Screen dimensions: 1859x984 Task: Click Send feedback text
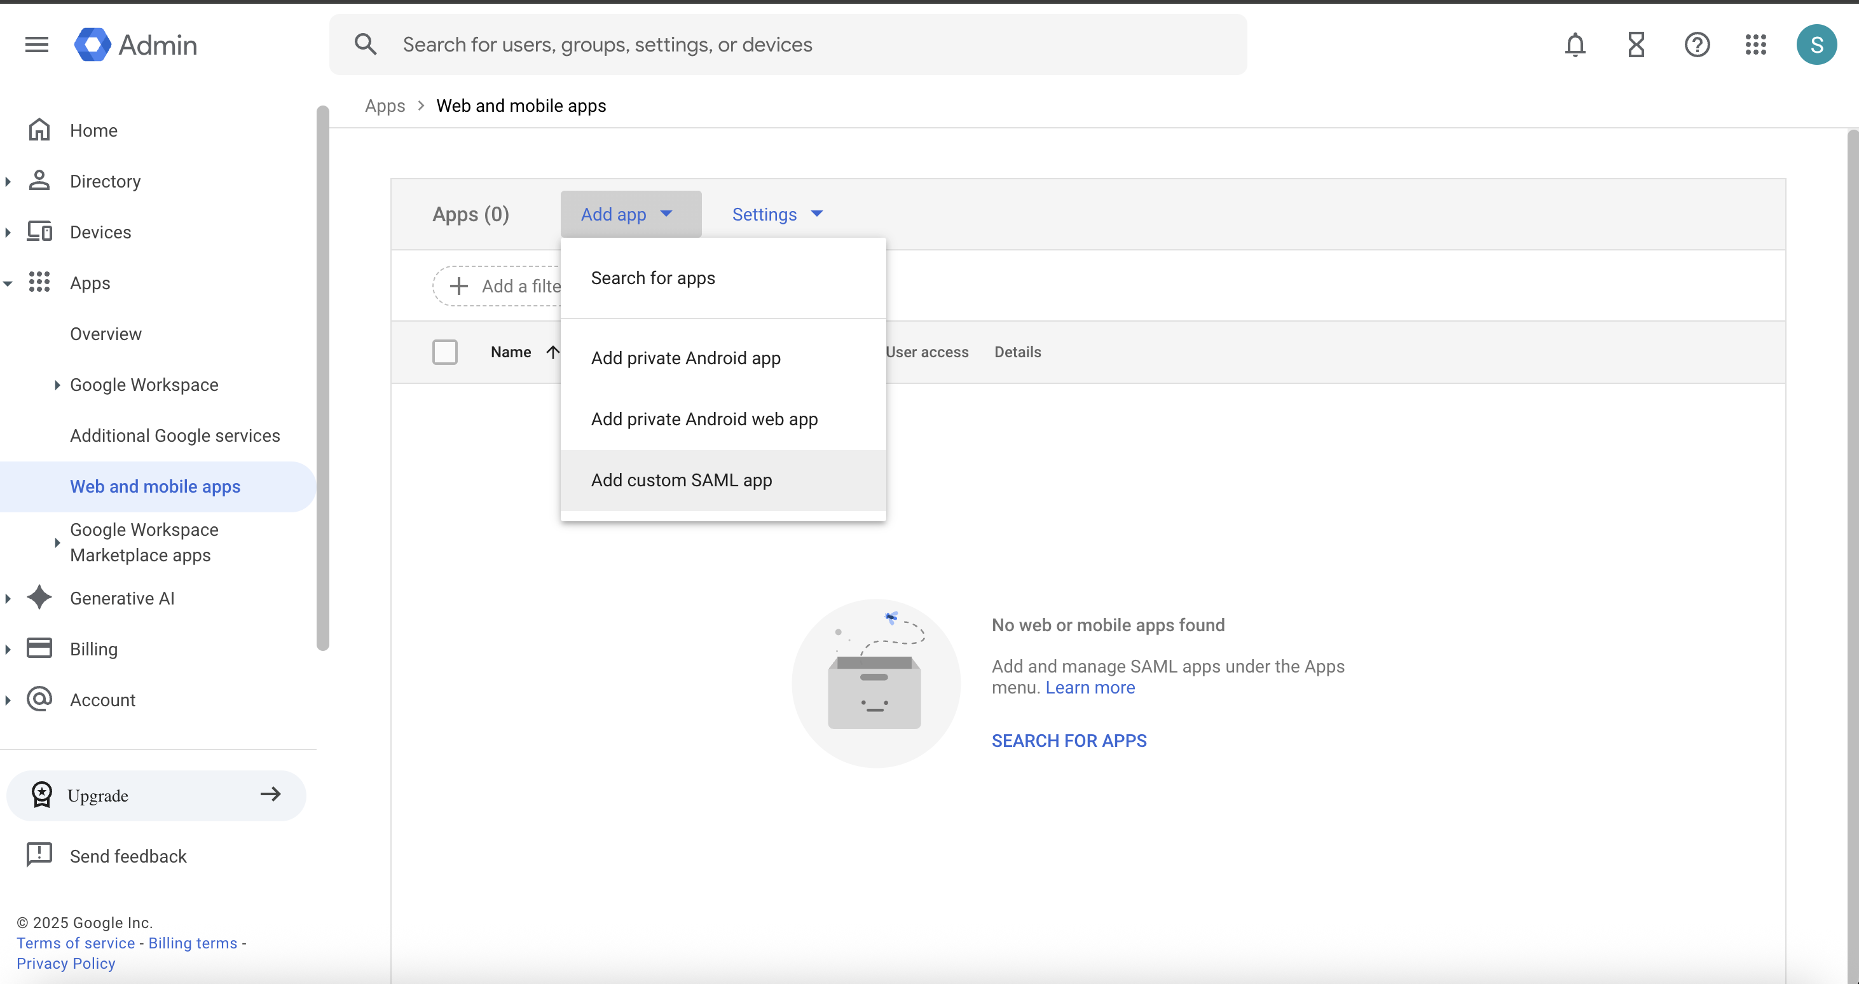tap(128, 856)
